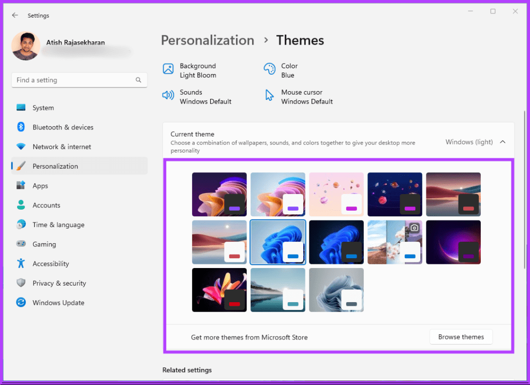The width and height of the screenshot is (530, 385).
Task: Click the user profile picture
Action: tap(26, 46)
